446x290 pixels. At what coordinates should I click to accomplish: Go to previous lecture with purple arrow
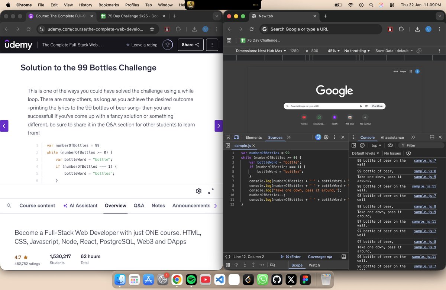click(4, 126)
